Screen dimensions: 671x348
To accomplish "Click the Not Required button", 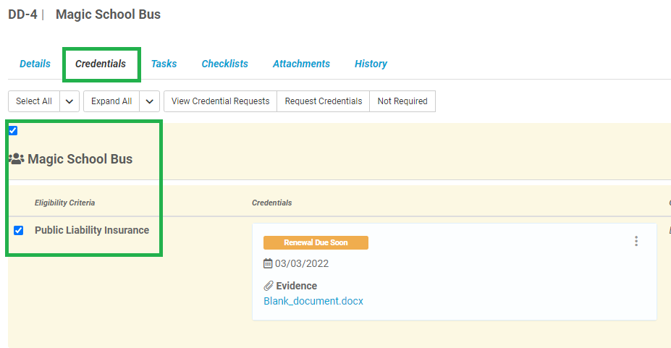I will pyautogui.click(x=402, y=101).
